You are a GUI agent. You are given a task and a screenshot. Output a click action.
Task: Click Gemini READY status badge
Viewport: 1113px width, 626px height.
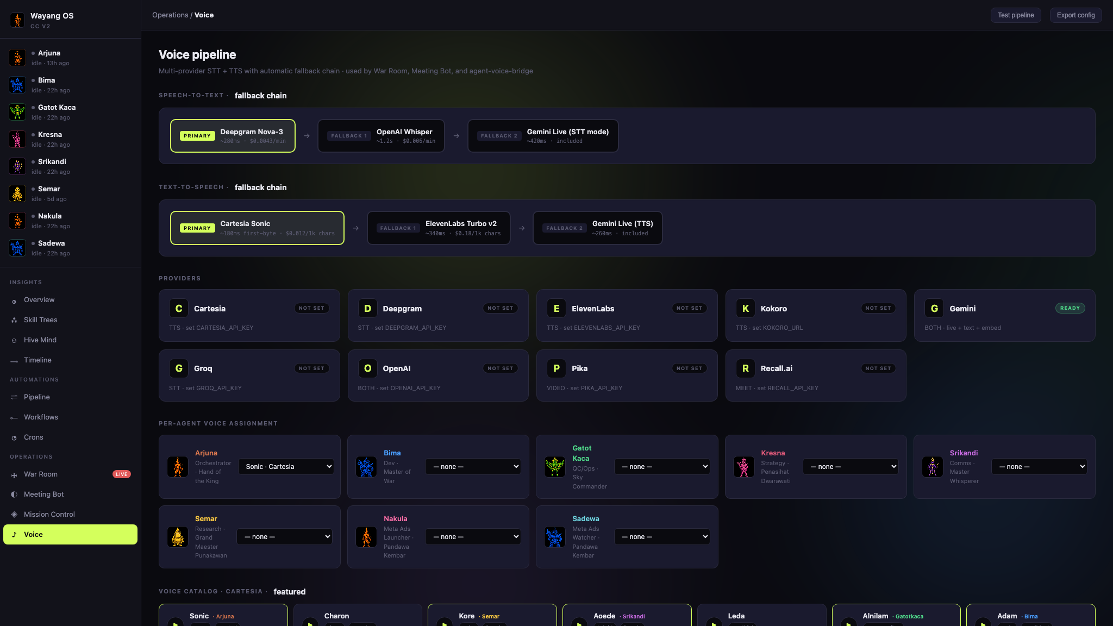(1070, 308)
